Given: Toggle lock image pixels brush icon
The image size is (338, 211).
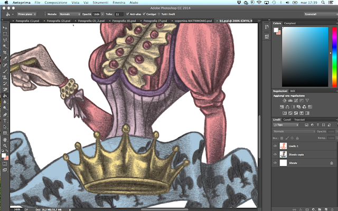Looking at the screenshot, I should click(x=287, y=138).
